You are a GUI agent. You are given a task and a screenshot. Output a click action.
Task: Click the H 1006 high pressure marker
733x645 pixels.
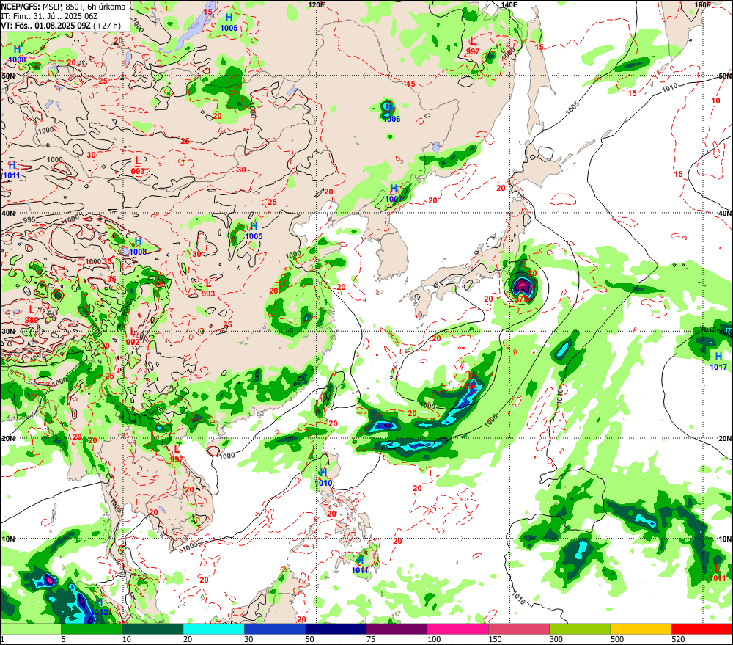(391, 114)
